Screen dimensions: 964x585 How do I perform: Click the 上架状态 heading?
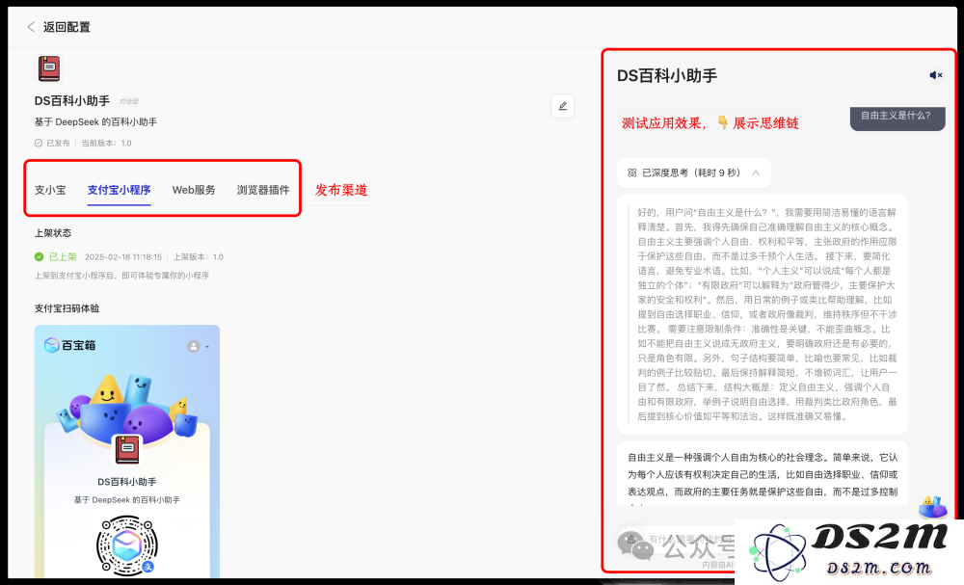(53, 233)
